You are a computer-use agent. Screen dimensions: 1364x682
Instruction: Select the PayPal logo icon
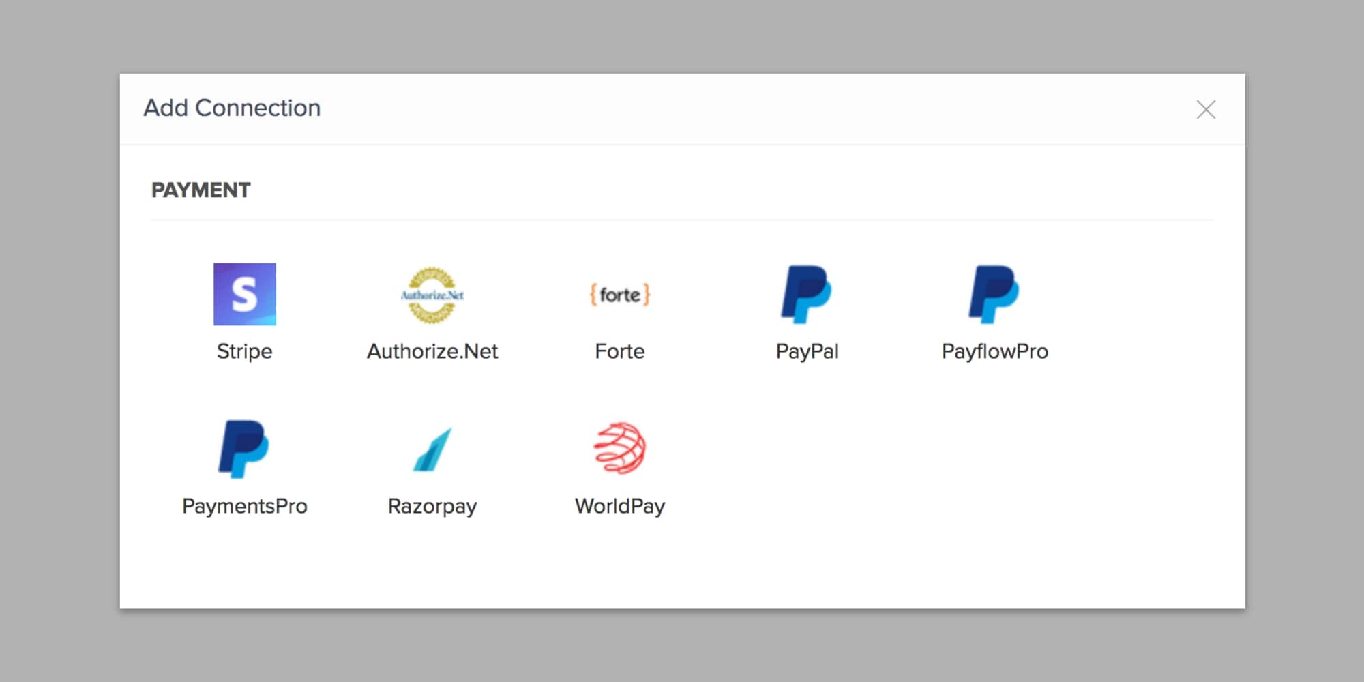(x=807, y=294)
